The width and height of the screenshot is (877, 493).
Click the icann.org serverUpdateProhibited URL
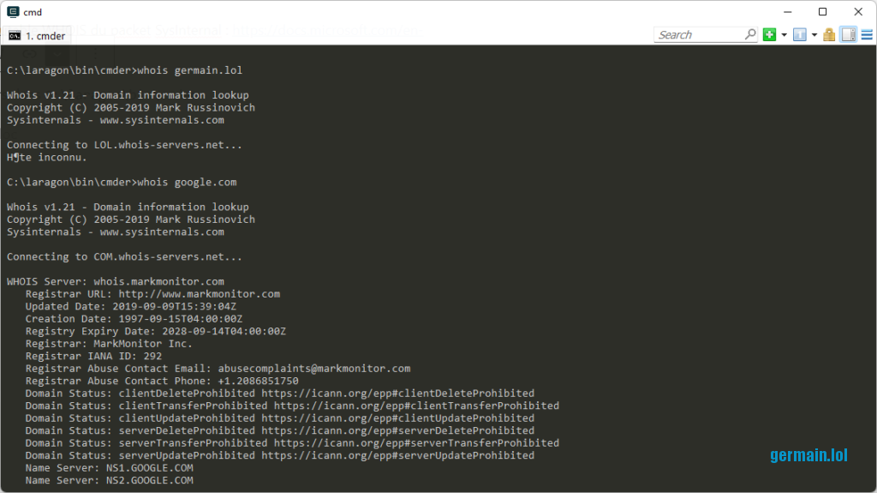pos(397,455)
